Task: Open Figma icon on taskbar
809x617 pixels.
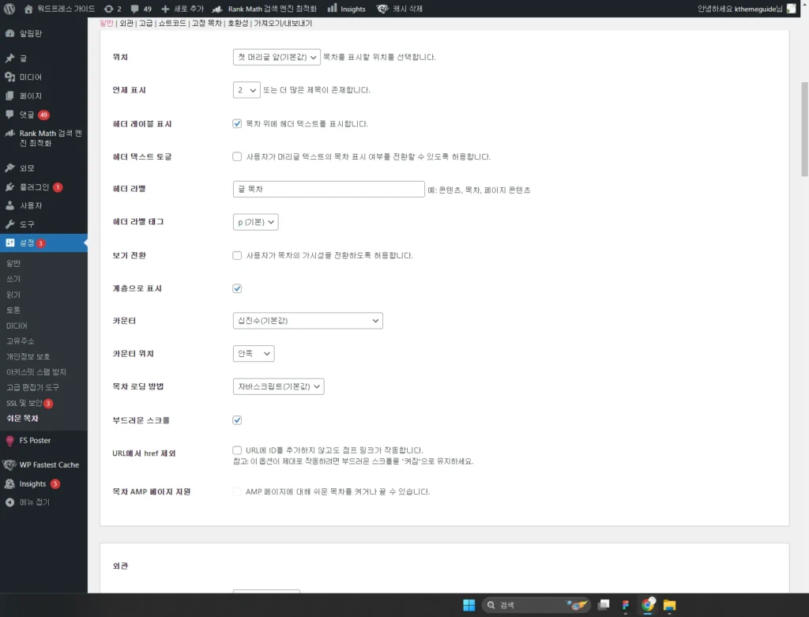Action: (626, 605)
